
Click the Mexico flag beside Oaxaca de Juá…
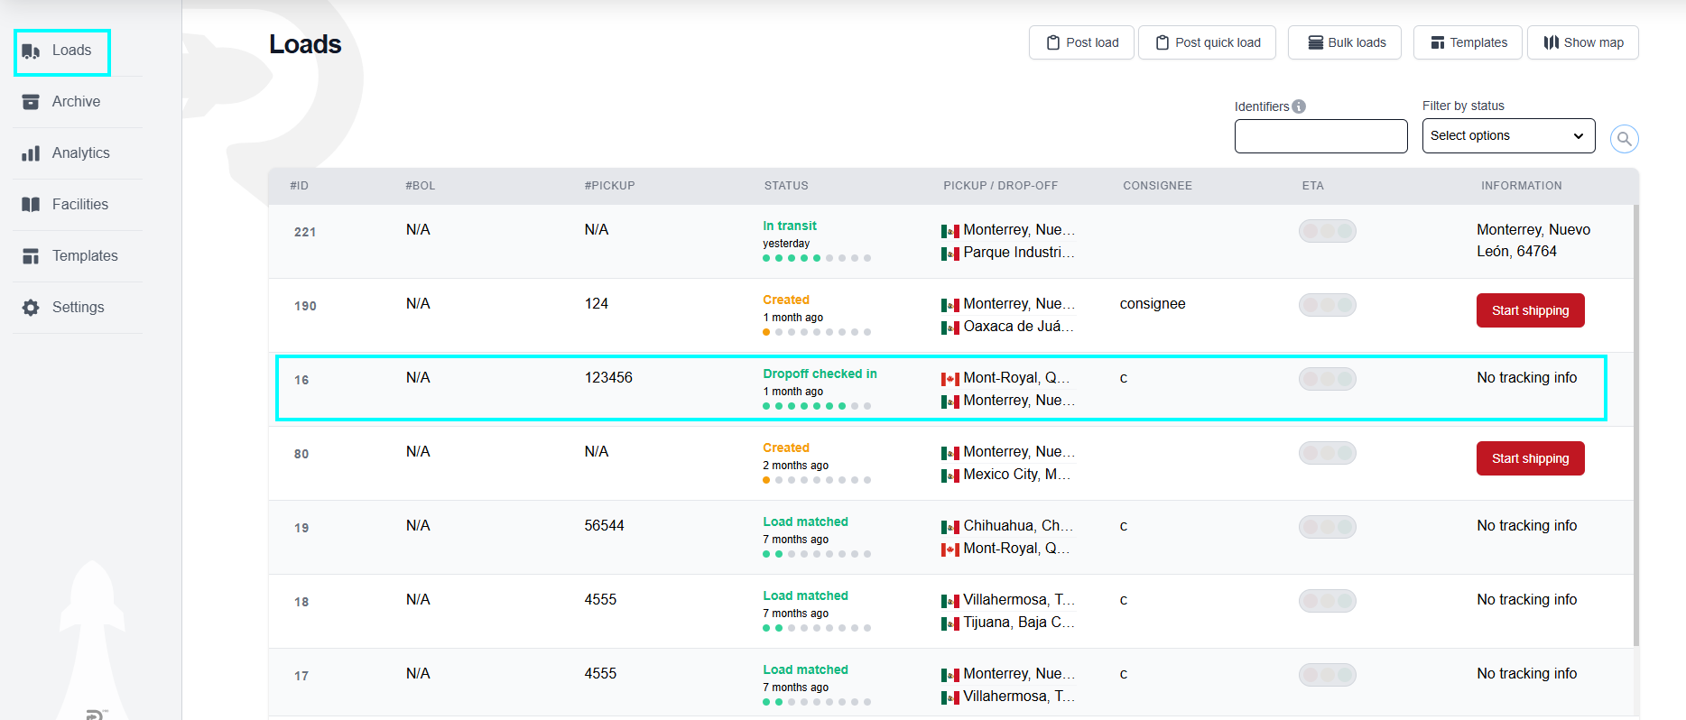point(950,328)
